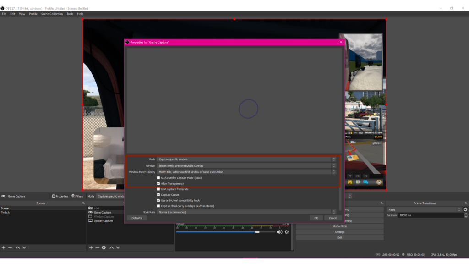Remove selected source with minus icon
The height and width of the screenshot is (264, 469).
(97, 247)
